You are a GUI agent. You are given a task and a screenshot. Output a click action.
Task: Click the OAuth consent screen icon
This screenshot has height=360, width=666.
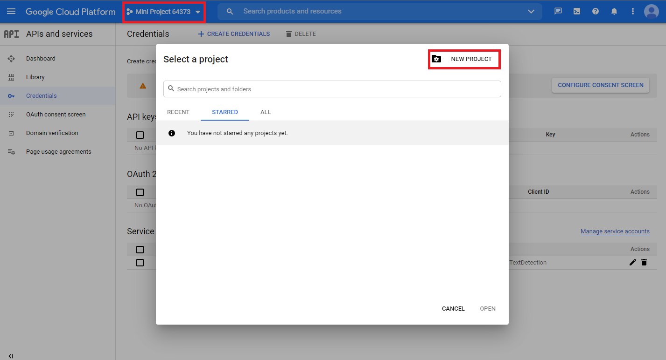[11, 115]
